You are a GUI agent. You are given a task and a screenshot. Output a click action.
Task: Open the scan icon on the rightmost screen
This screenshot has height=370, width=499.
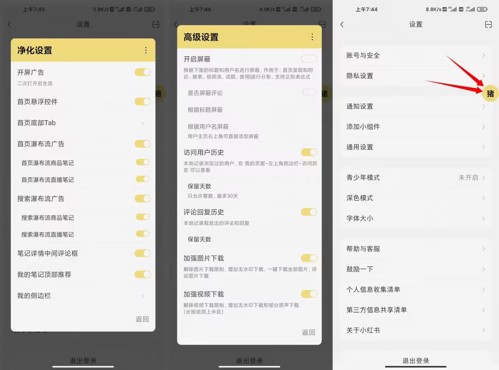(x=488, y=24)
